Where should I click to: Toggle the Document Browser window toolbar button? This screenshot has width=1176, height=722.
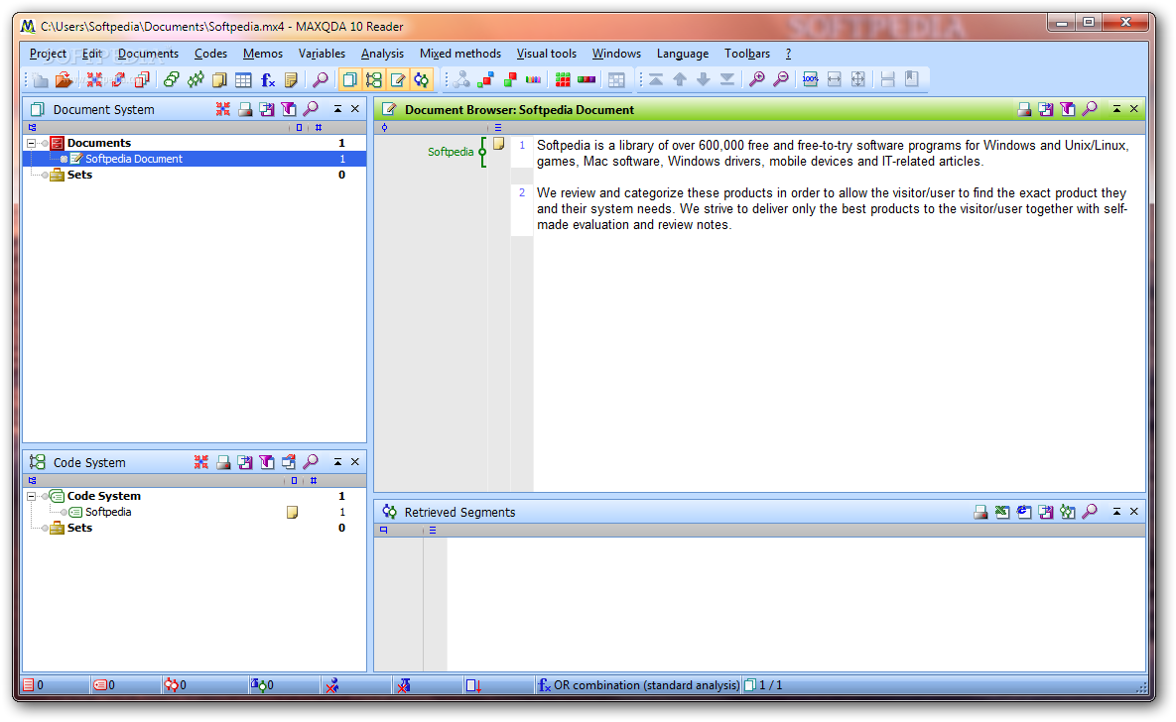click(x=398, y=79)
